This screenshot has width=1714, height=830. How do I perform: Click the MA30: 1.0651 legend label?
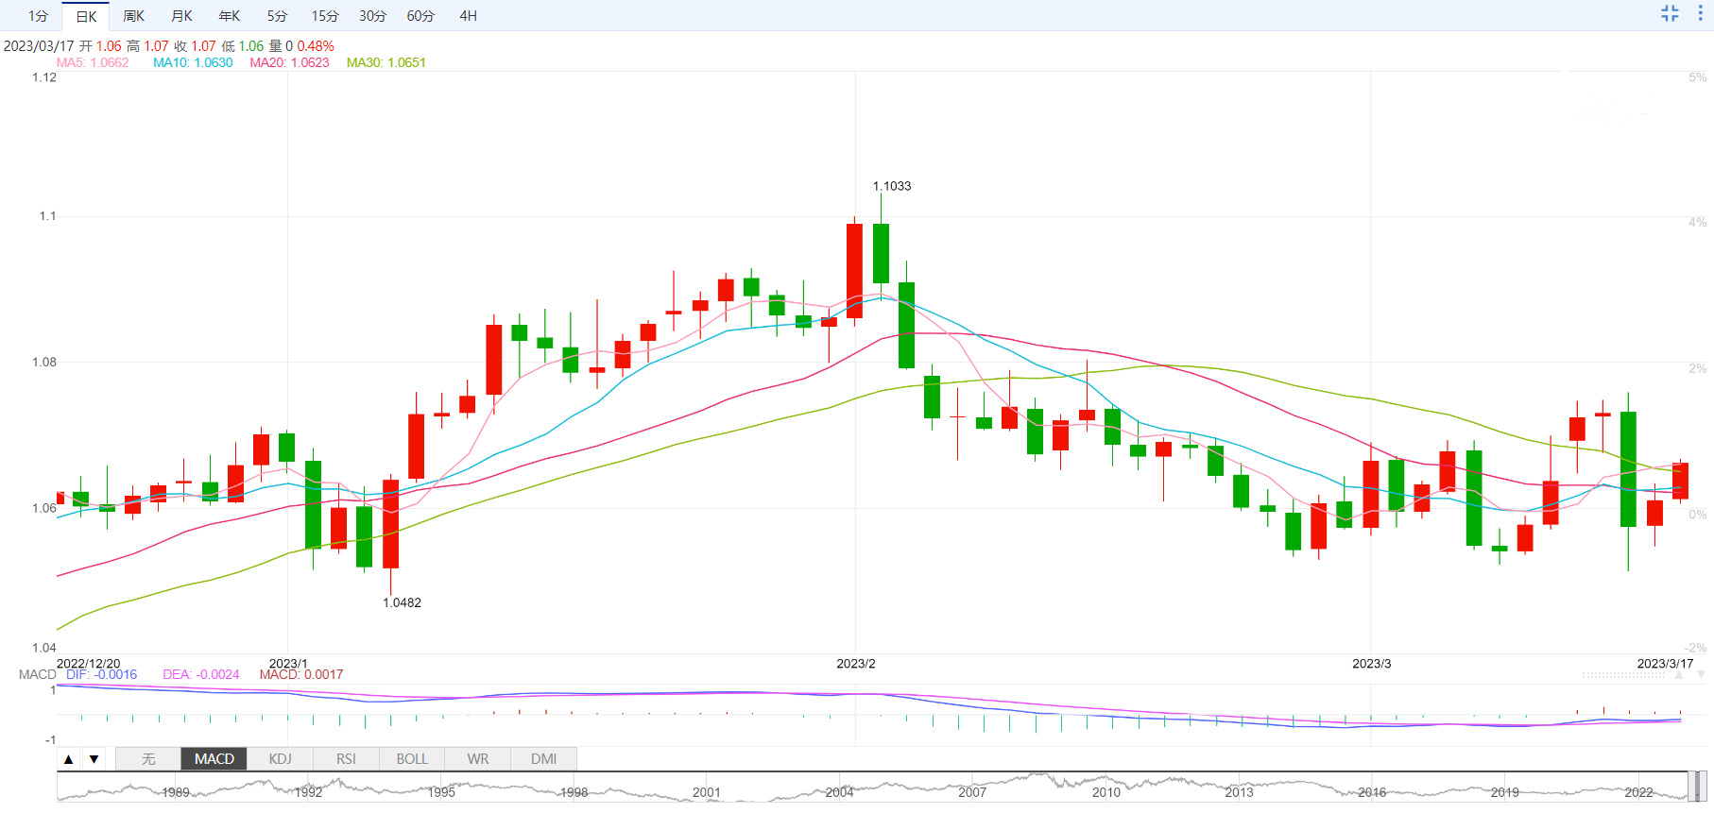pyautogui.click(x=386, y=62)
